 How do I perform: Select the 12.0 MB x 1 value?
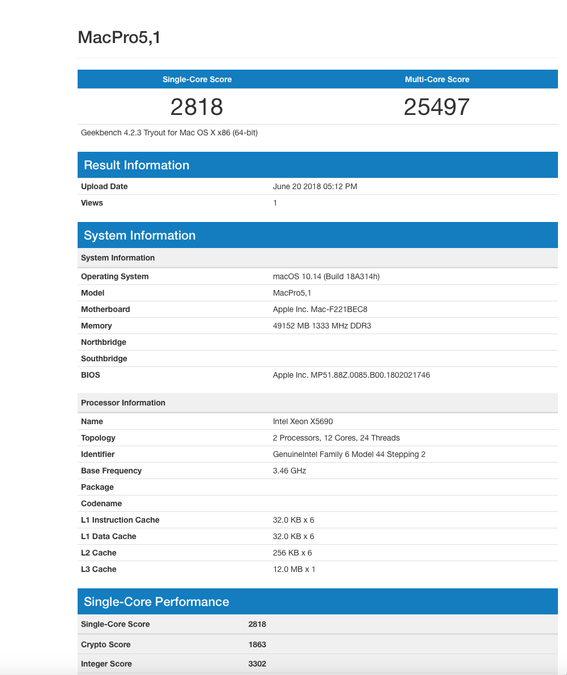point(294,569)
